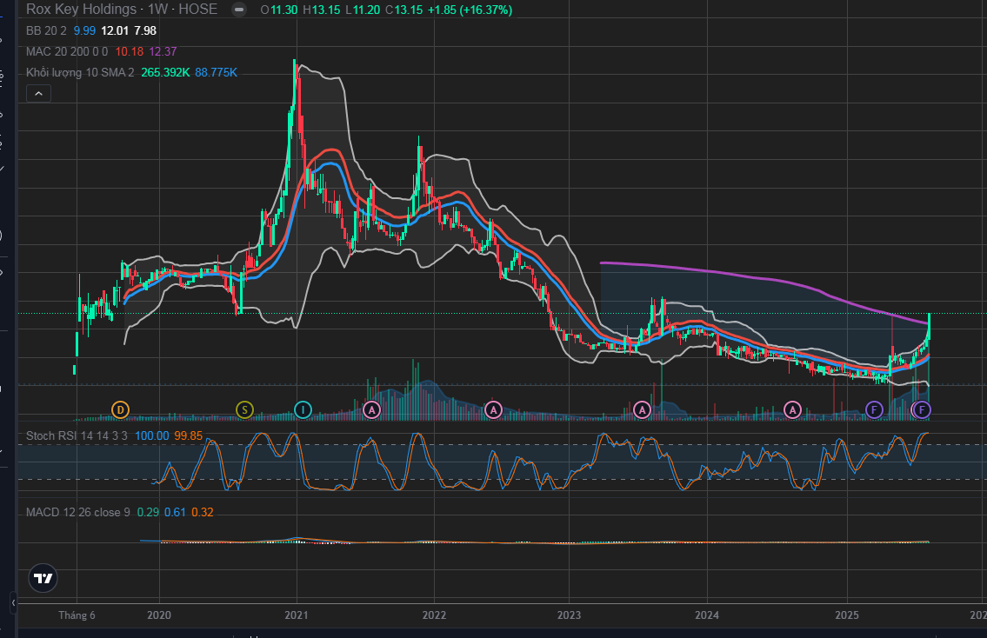This screenshot has width=987, height=638.
Task: Click the panel collapse arrow at bottom-left
Action: point(13,602)
